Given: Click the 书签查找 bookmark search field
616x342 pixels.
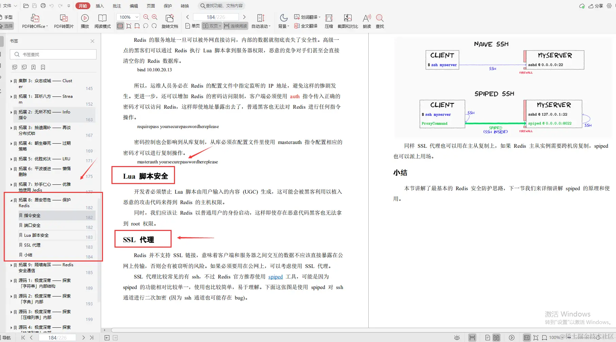Looking at the screenshot, I should click(53, 54).
